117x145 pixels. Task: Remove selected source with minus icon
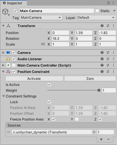(x=108, y=139)
